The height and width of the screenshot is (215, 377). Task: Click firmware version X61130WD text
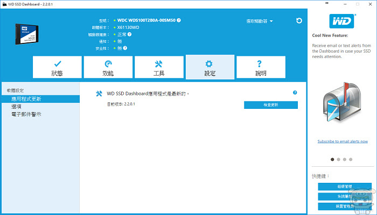[x=128, y=27]
